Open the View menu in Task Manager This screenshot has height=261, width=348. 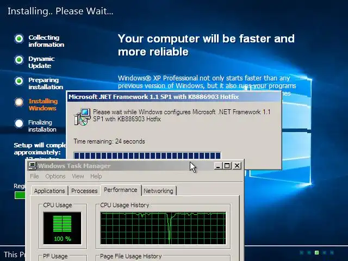pos(78,176)
